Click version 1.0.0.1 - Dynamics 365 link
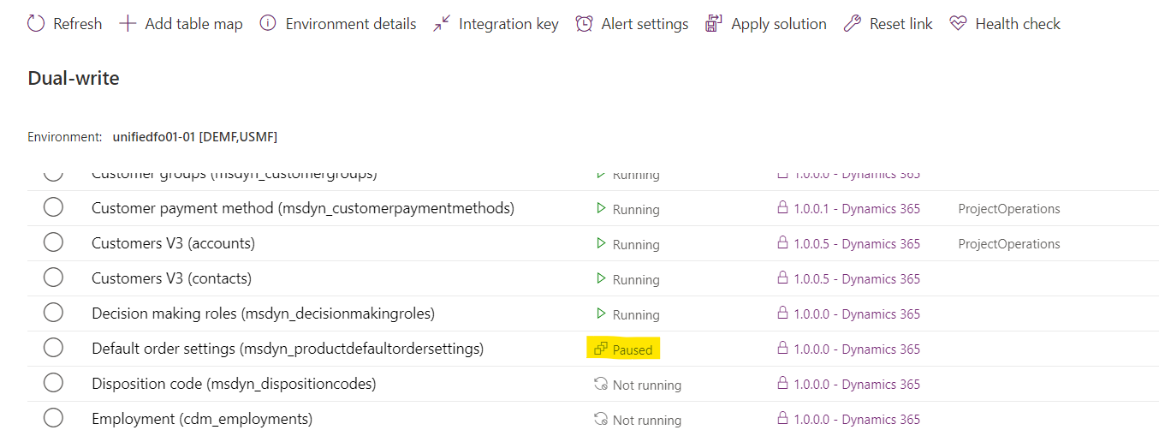 point(857,209)
